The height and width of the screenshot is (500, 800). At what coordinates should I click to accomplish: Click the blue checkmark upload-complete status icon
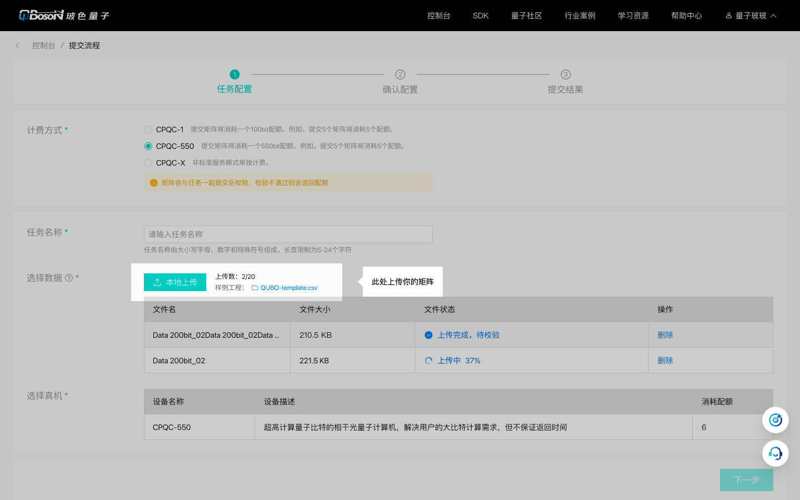(x=428, y=335)
